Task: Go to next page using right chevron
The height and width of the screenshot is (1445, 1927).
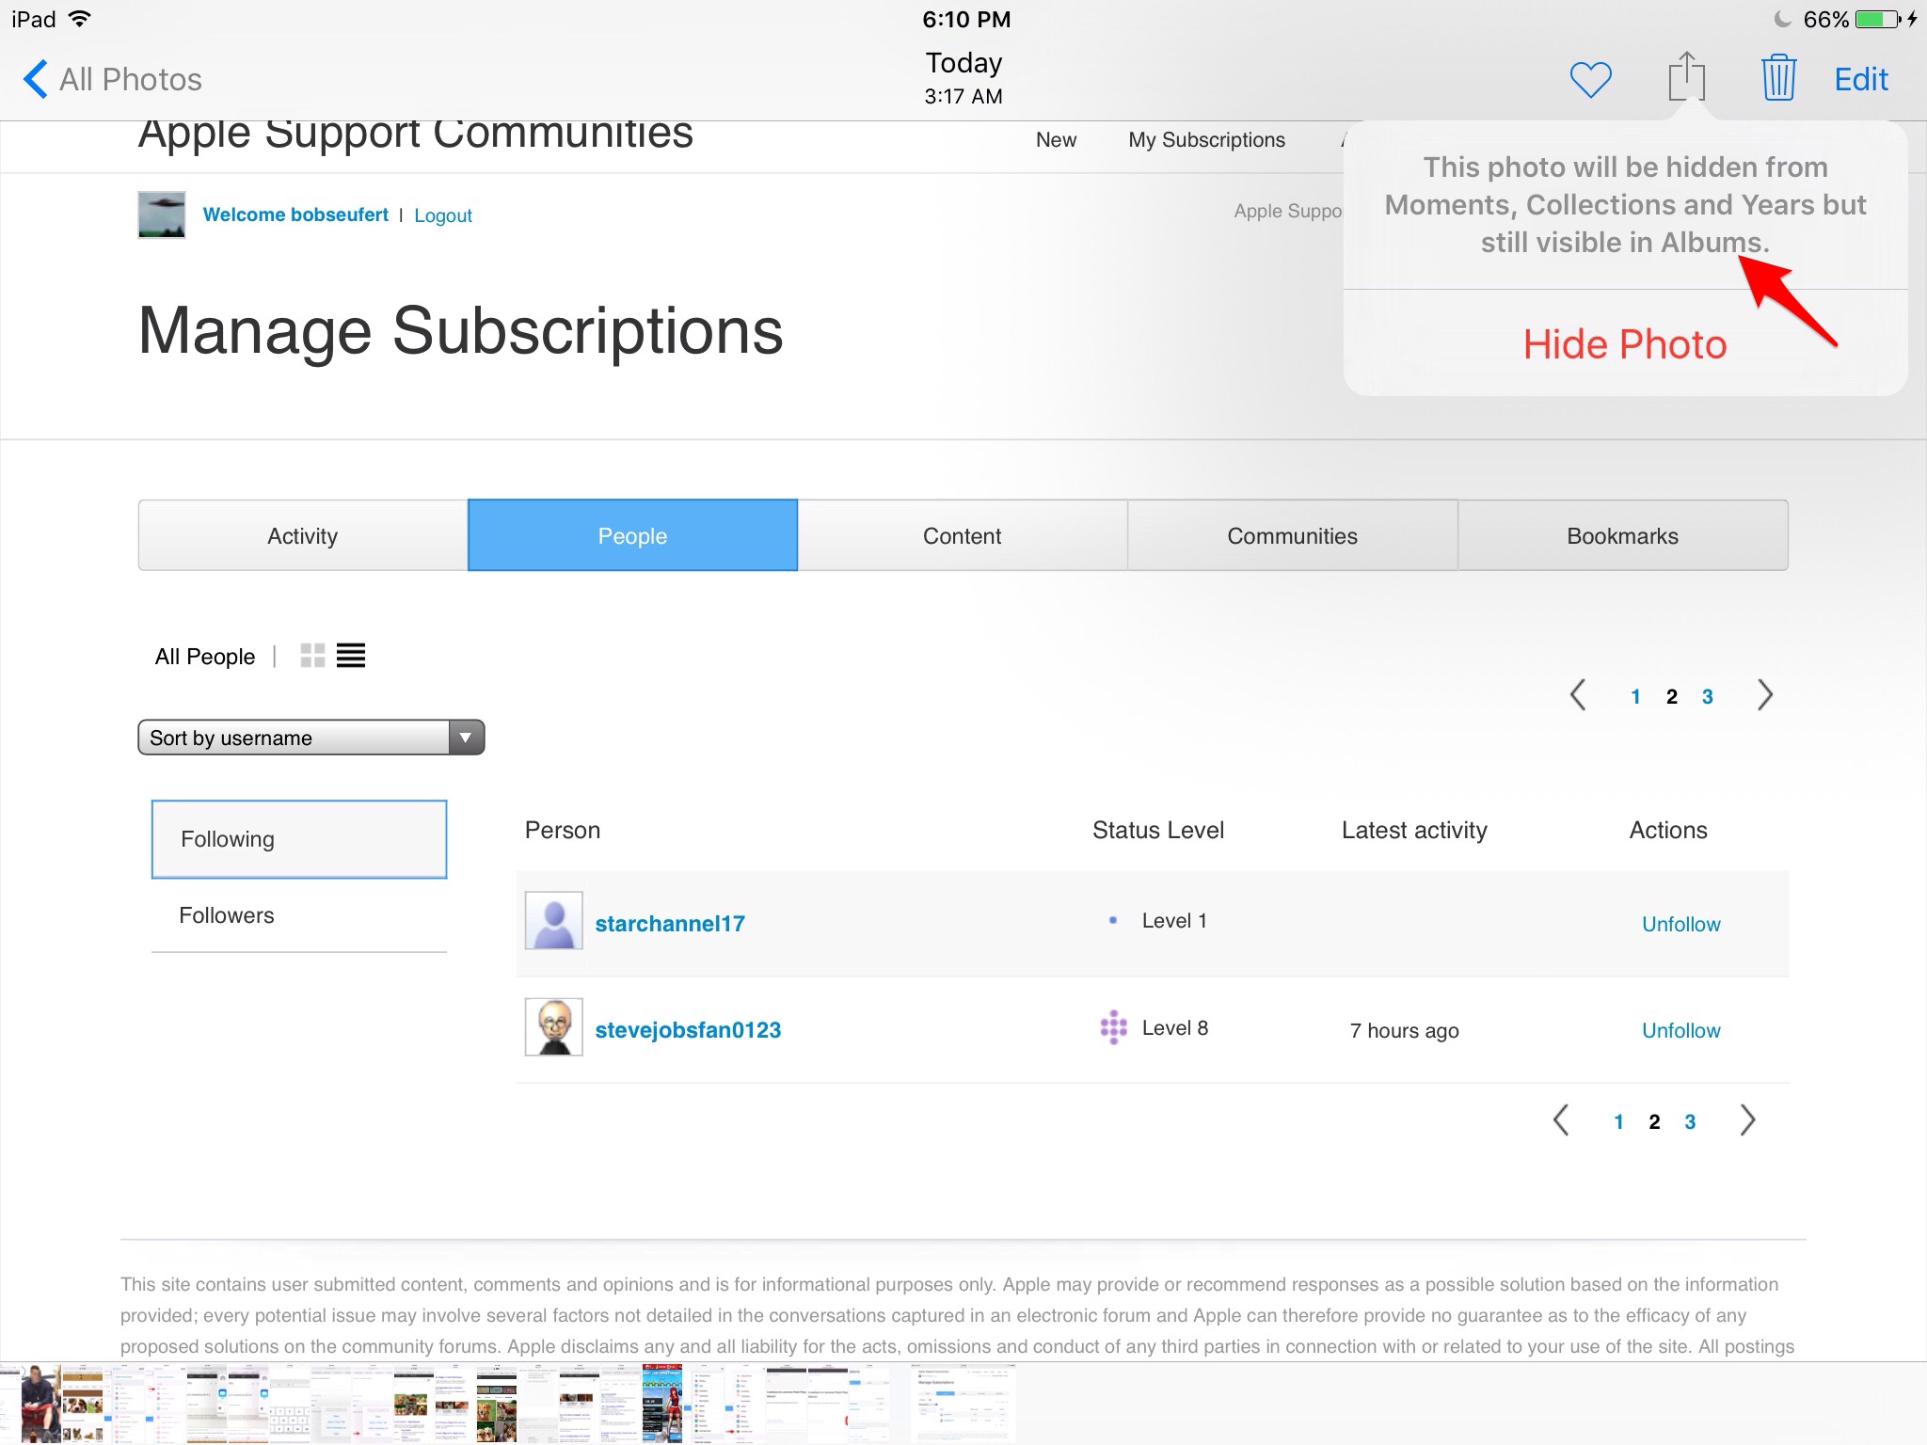Action: point(1765,694)
